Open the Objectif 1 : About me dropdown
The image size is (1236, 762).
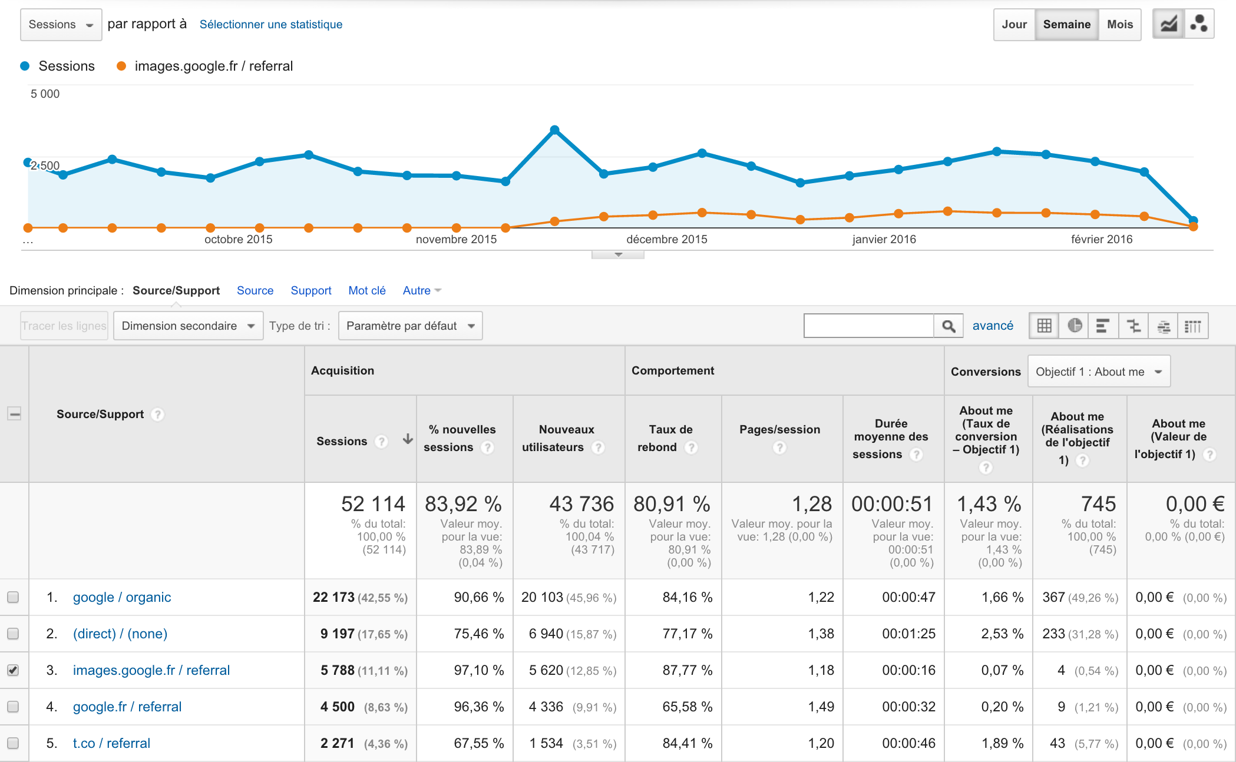pyautogui.click(x=1098, y=372)
